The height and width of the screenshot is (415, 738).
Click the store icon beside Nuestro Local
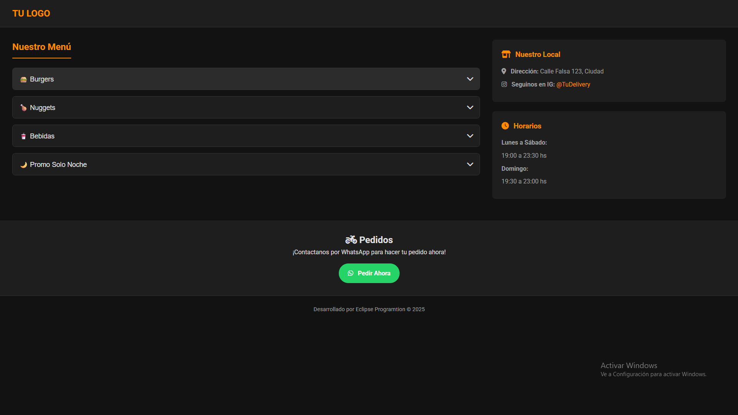[x=506, y=55]
